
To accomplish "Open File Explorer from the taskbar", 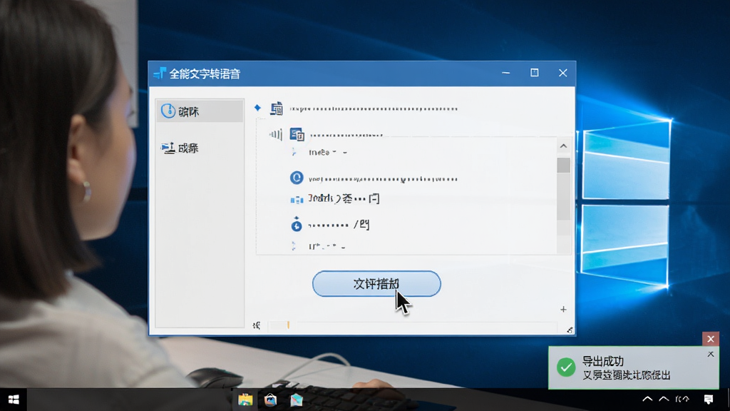I will click(245, 400).
